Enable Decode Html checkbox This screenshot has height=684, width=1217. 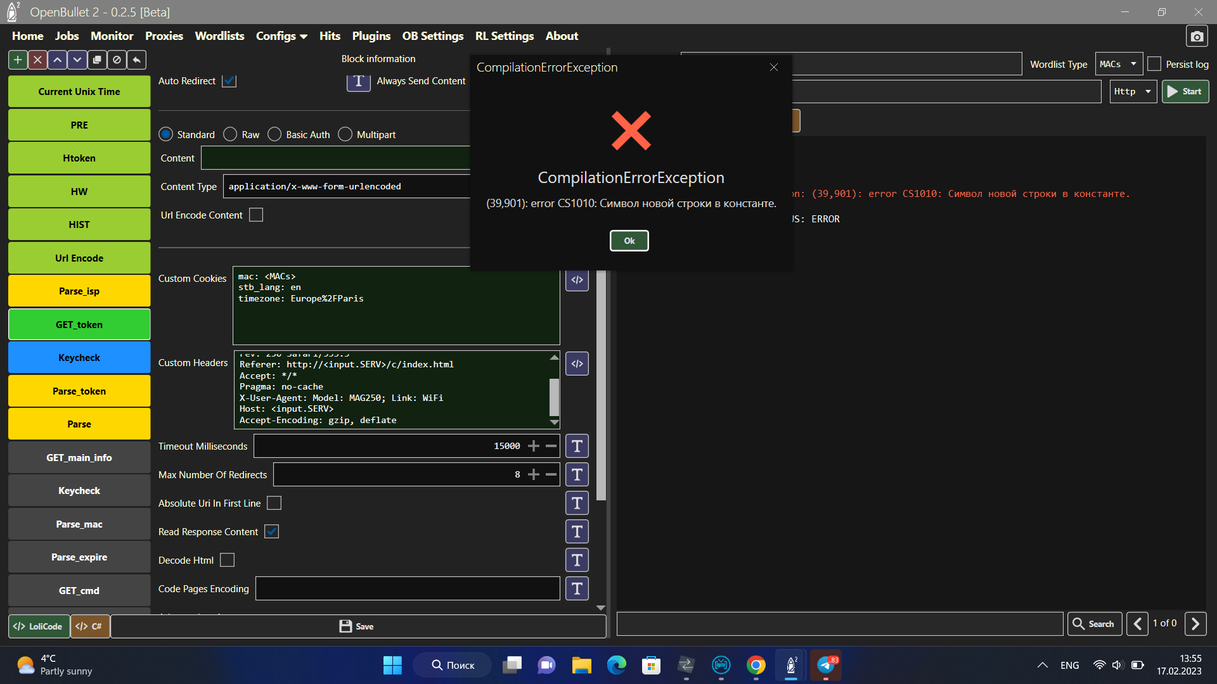(x=227, y=560)
